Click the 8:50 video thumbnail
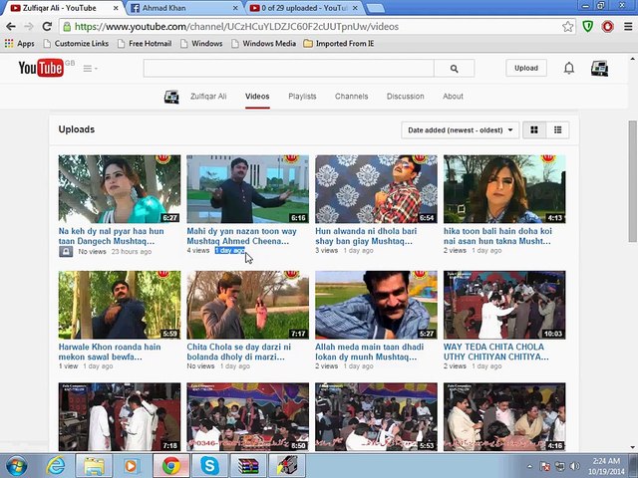Screen dimensions: 638x478 [x=247, y=416]
